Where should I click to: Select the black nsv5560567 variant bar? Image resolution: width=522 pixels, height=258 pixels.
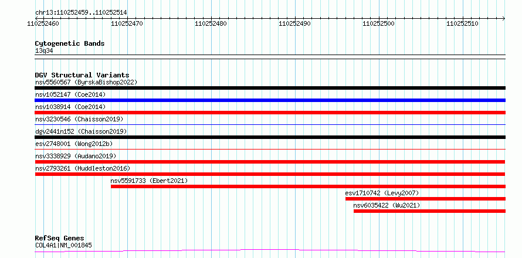click(270, 88)
